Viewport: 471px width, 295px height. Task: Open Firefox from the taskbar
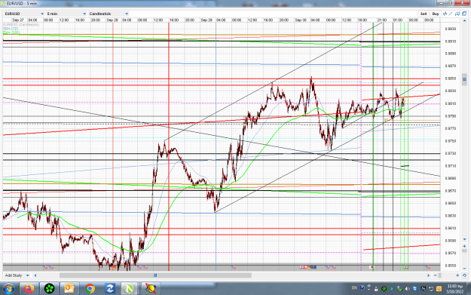point(29,289)
